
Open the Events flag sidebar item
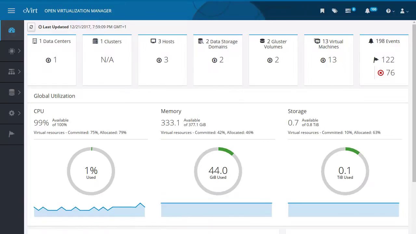(12, 134)
